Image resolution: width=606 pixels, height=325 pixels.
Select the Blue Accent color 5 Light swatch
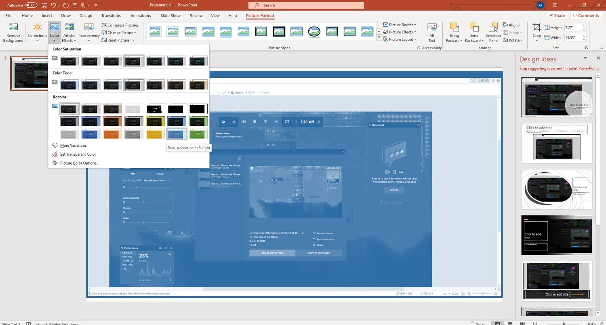click(176, 133)
